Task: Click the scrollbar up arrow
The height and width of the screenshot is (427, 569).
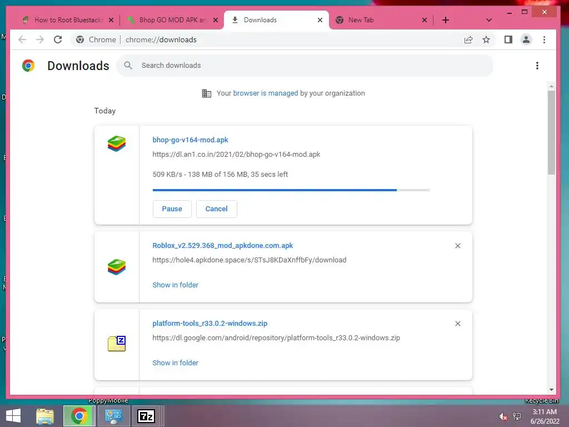Action: pos(551,86)
